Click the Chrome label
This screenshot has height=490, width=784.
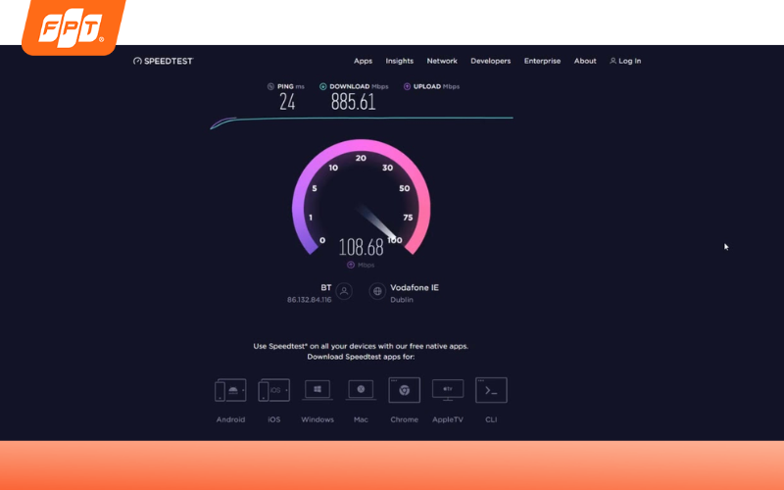click(405, 419)
